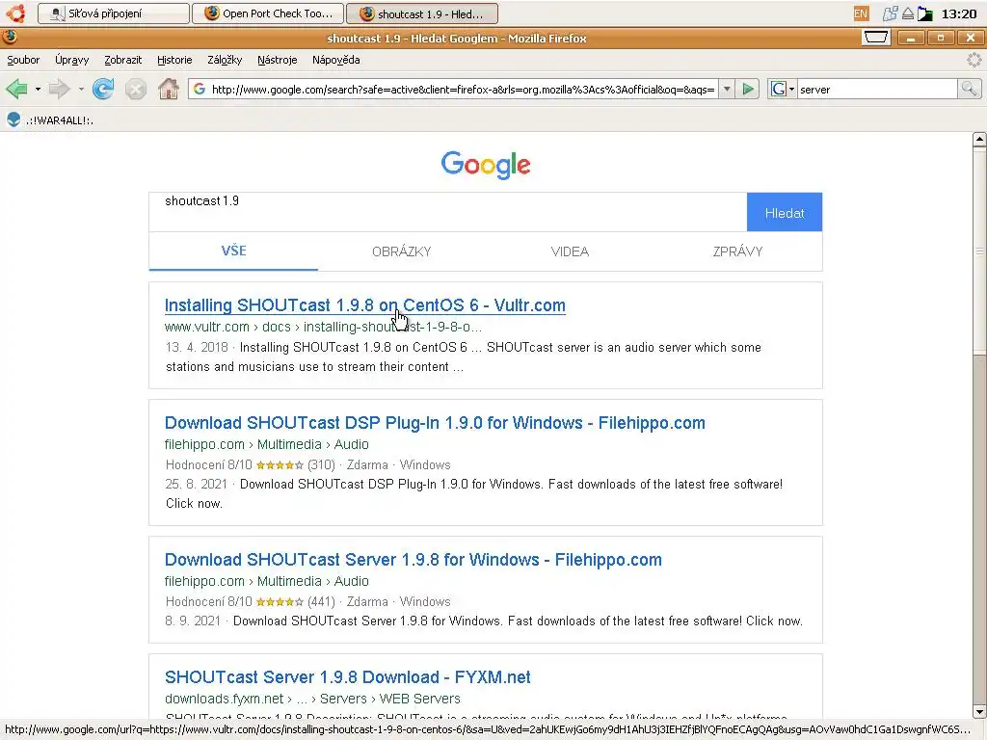This screenshot has width=987, height=740.
Task: Click the green Go arrow beside the URL
Action: click(x=748, y=90)
